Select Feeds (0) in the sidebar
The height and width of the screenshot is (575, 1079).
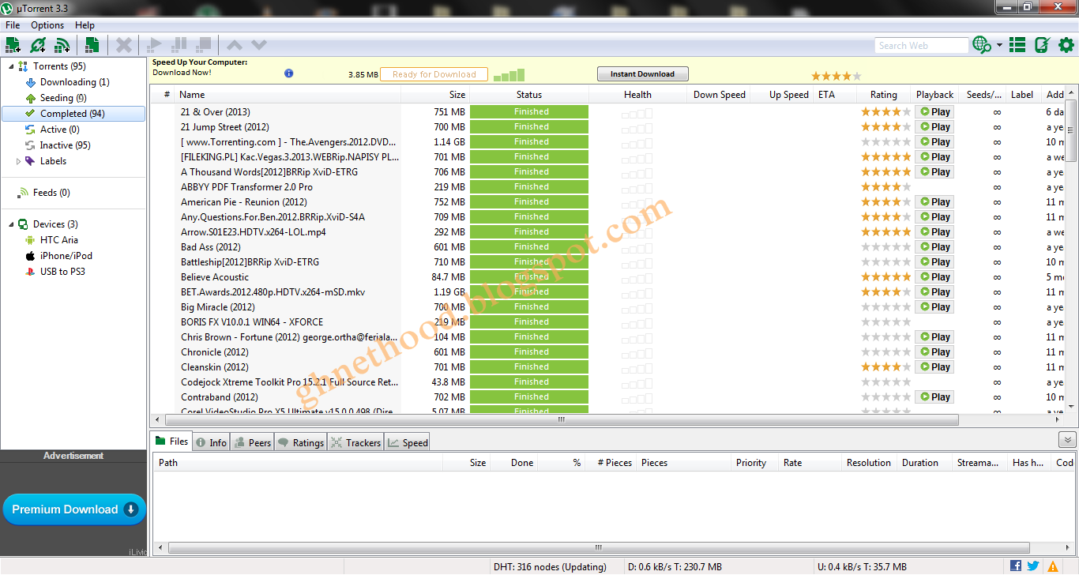[51, 193]
